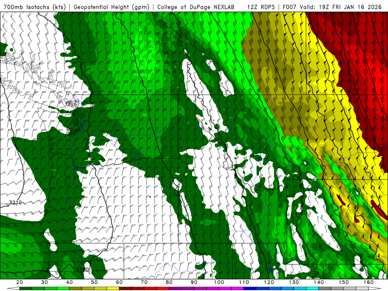Image resolution: width=388 pixels, height=291 pixels.
Task: Click the 'F007 Valid: 19Z FRI JAN 16 2026' text
Action: click(332, 7)
